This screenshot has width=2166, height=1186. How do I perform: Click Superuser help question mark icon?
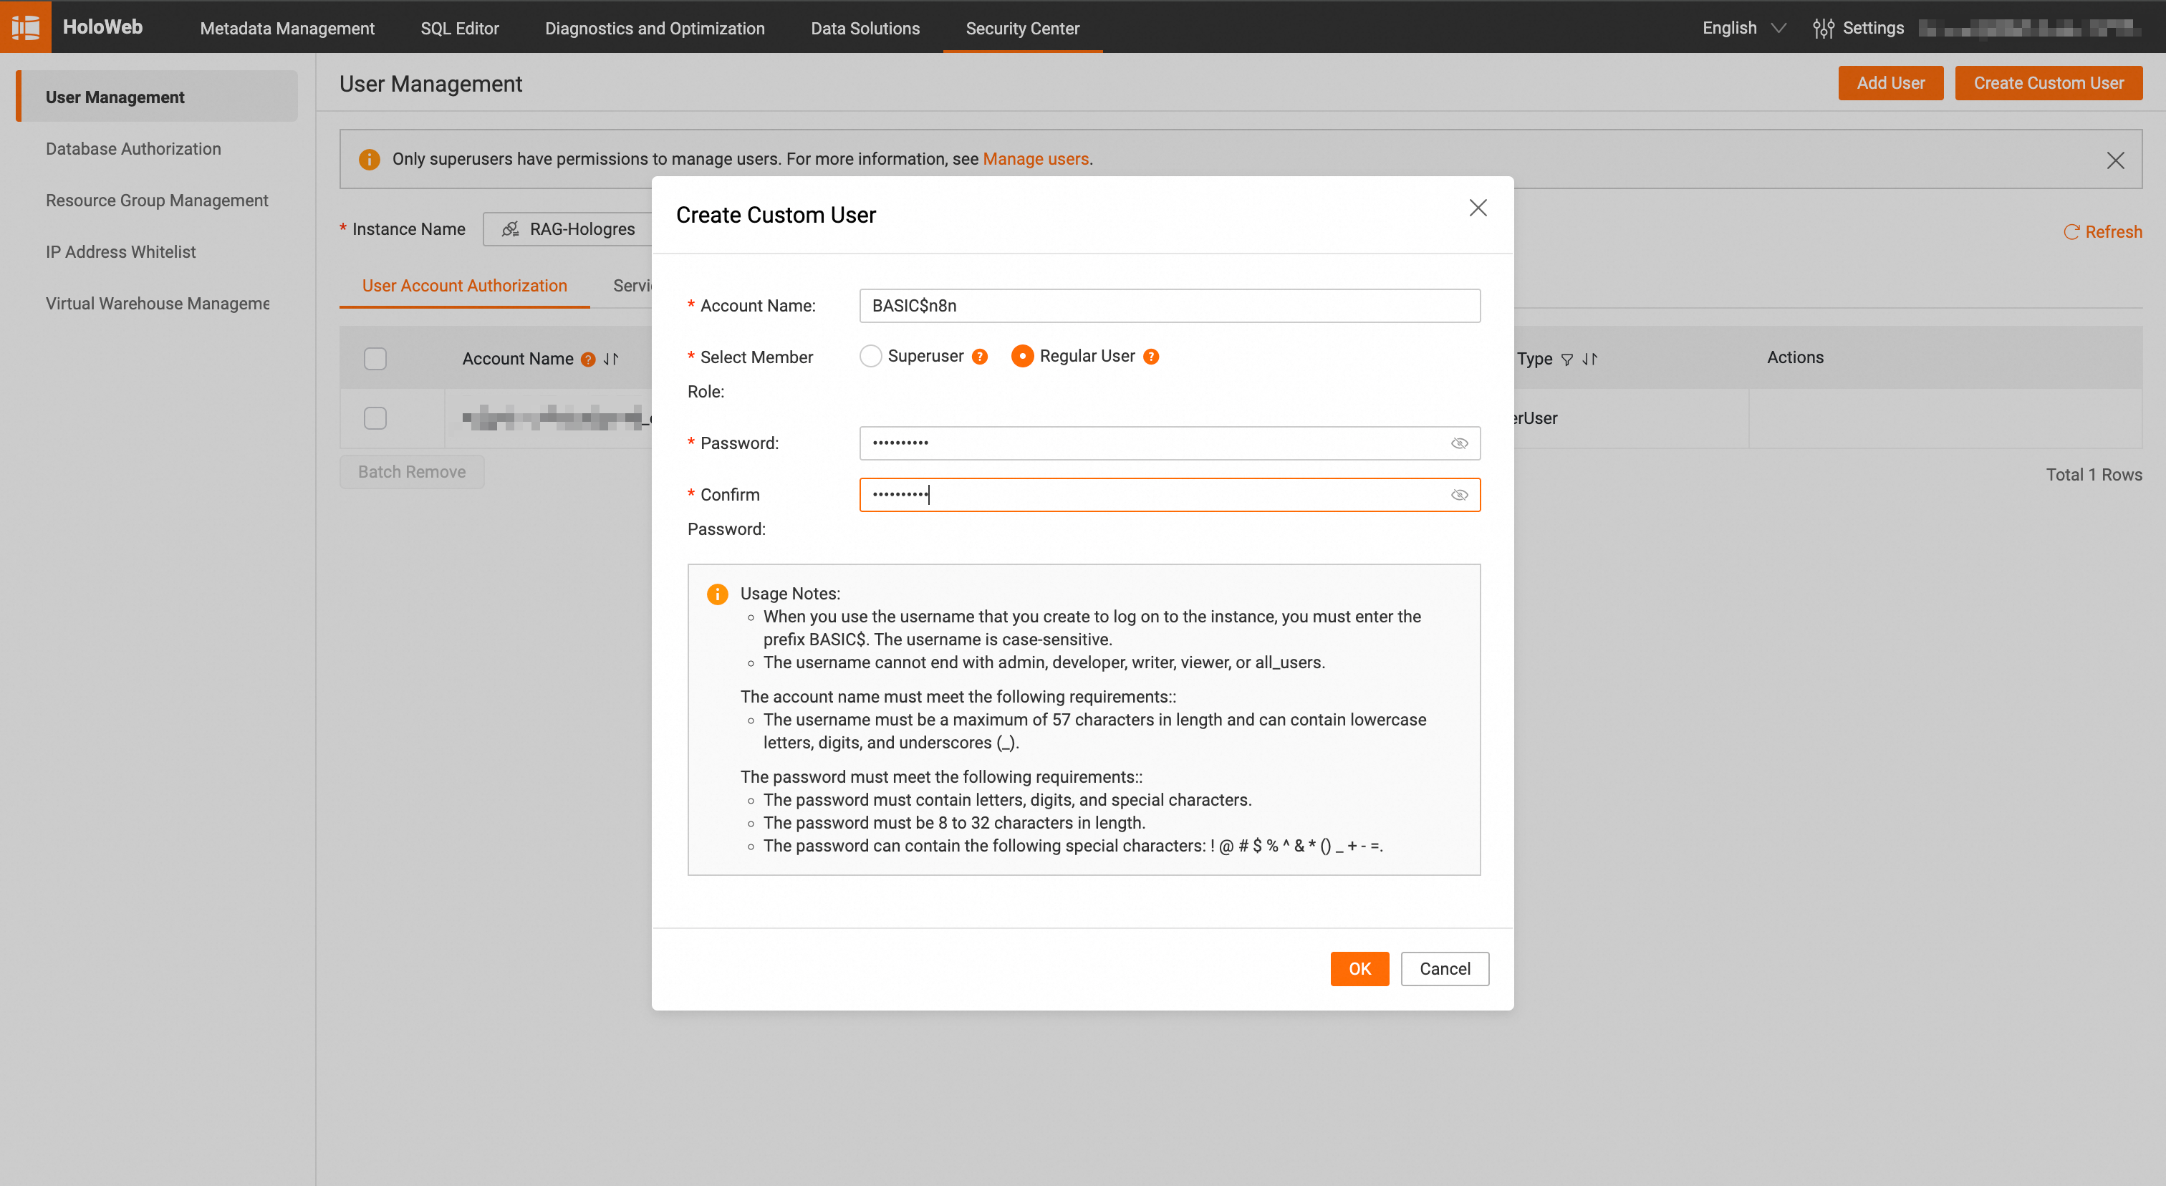click(x=980, y=357)
